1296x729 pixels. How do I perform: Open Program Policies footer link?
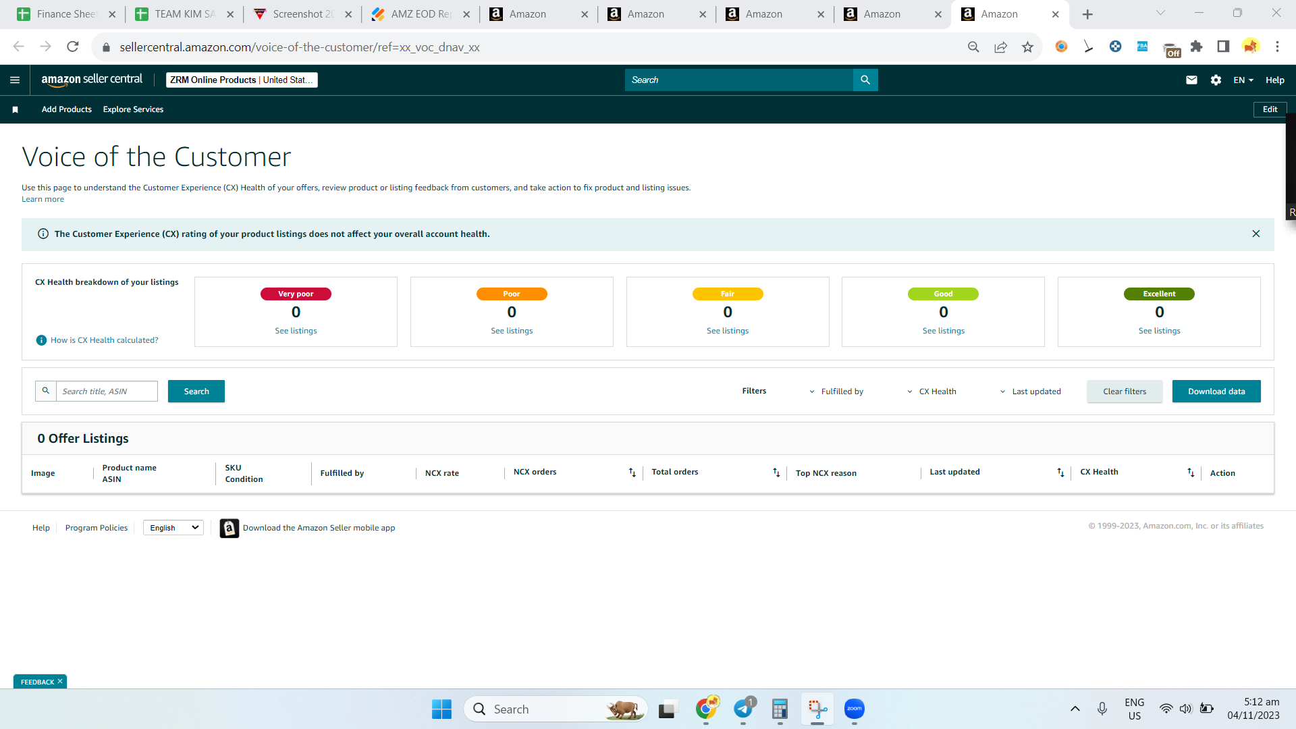[97, 528]
